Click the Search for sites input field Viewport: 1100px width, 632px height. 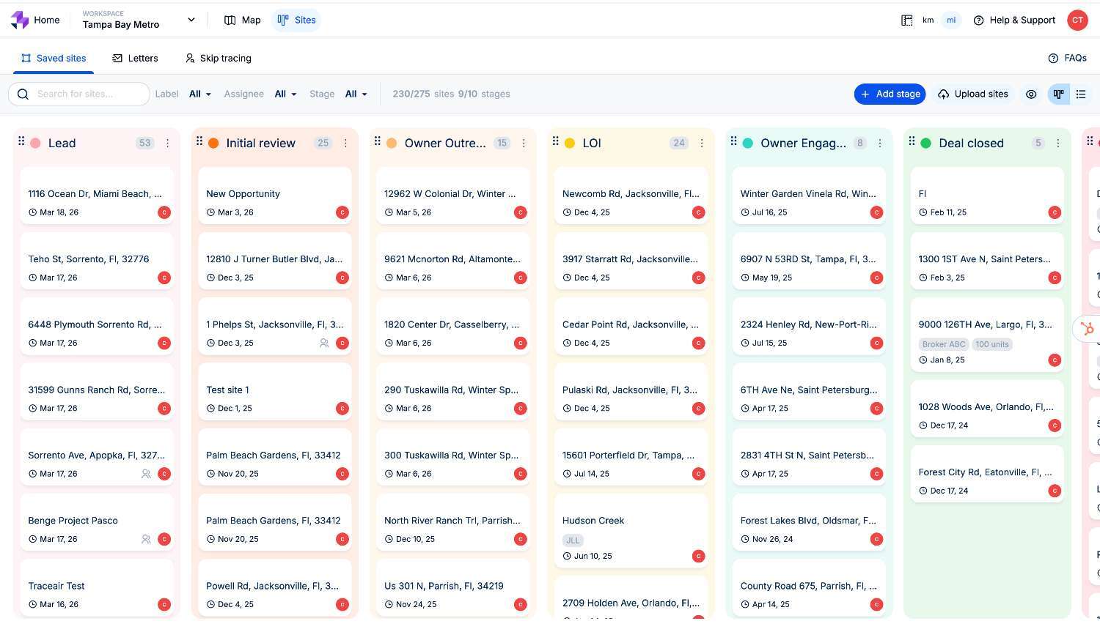pos(88,94)
